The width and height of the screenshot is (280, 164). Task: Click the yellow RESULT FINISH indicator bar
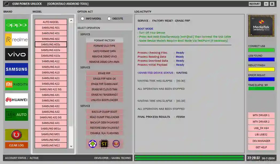(x=261, y=69)
